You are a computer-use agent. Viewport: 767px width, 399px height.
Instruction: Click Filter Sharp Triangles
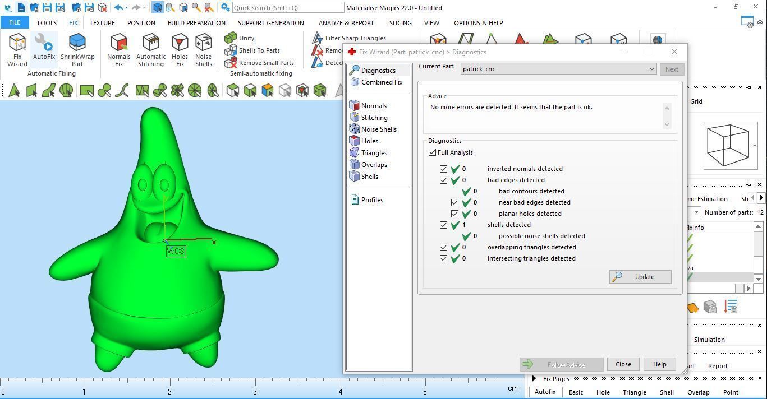[349, 38]
